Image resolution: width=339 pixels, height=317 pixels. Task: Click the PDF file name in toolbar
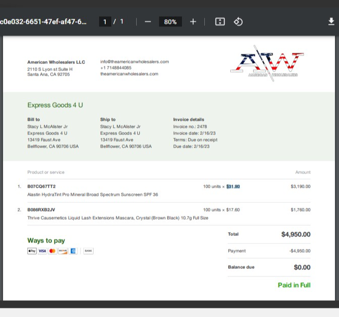[43, 22]
